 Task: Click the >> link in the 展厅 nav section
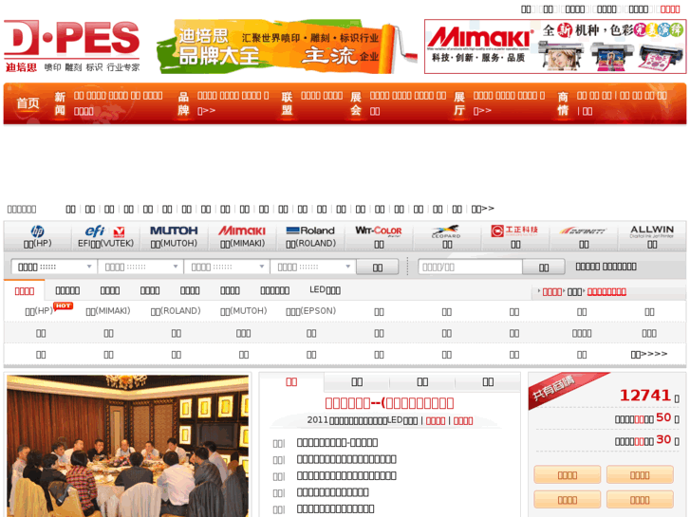(x=482, y=111)
